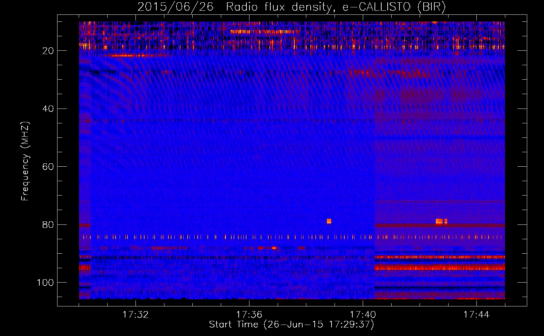Click the 17:32 time tick label
The image size is (544, 336).
(x=135, y=315)
